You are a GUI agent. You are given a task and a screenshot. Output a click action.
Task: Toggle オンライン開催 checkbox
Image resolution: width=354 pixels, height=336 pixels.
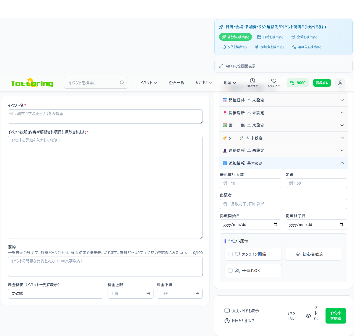point(230,254)
